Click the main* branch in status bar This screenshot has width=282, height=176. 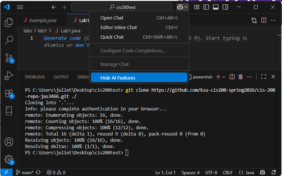[25, 173]
